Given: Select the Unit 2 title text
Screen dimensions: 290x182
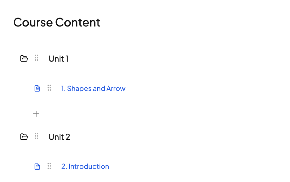Looking at the screenshot, I should [x=59, y=137].
